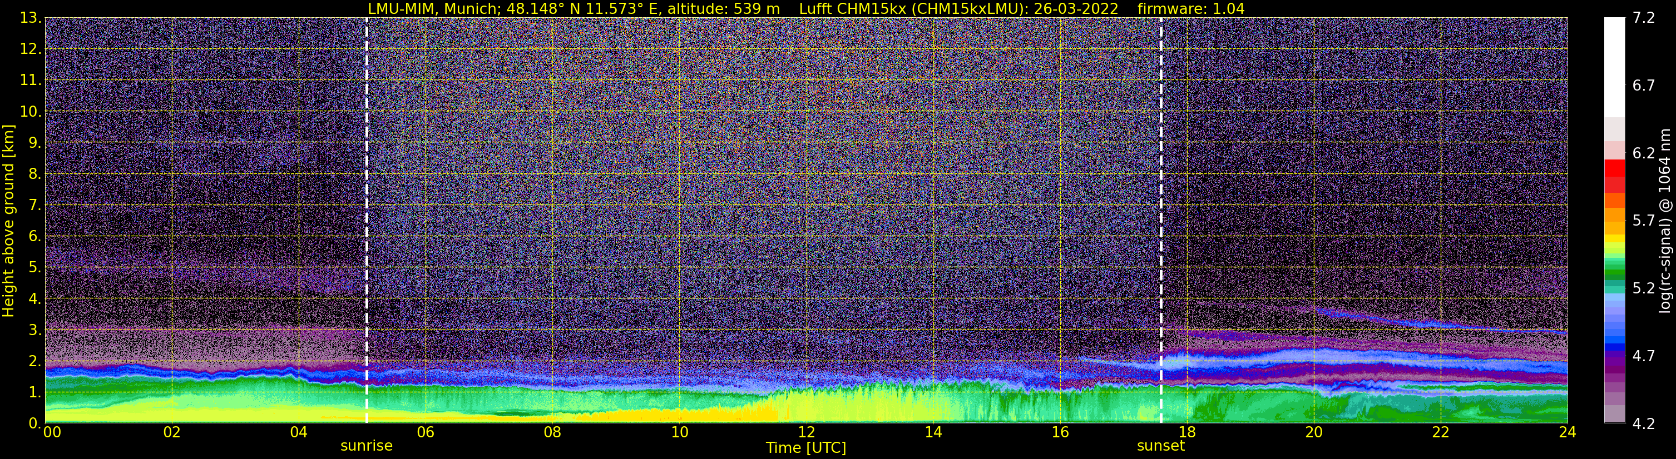Click the "Height above ground [km]" axis label
The image size is (1676, 459).
click(x=8, y=221)
